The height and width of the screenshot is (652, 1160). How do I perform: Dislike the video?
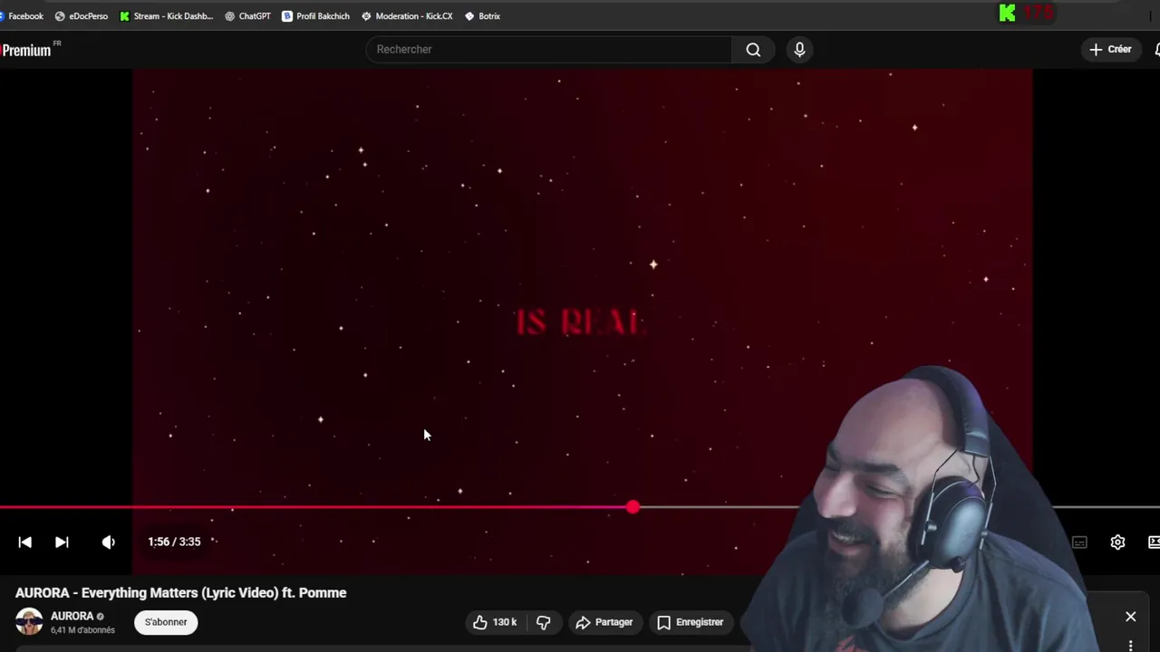pyautogui.click(x=544, y=622)
